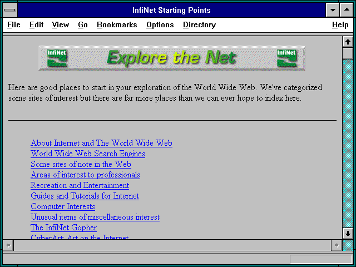The height and width of the screenshot is (267, 356).
Task: Follow the Computer Interests link
Action: tap(63, 206)
